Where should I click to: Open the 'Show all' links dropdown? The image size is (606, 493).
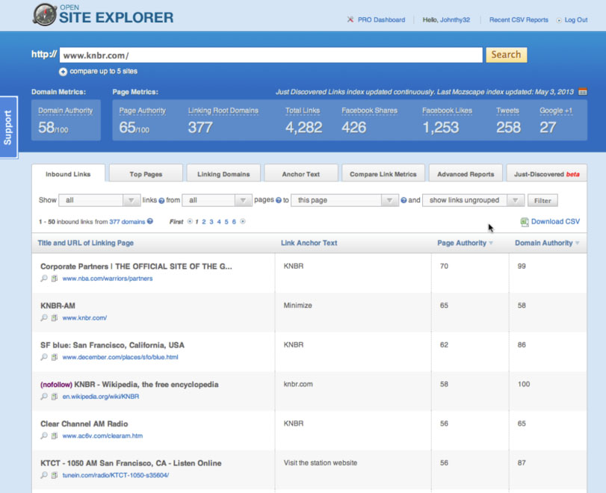pos(99,200)
